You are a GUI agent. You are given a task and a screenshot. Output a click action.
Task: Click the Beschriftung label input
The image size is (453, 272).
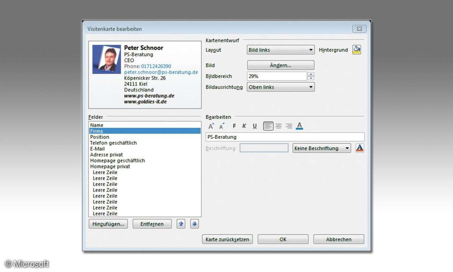pos(264,148)
